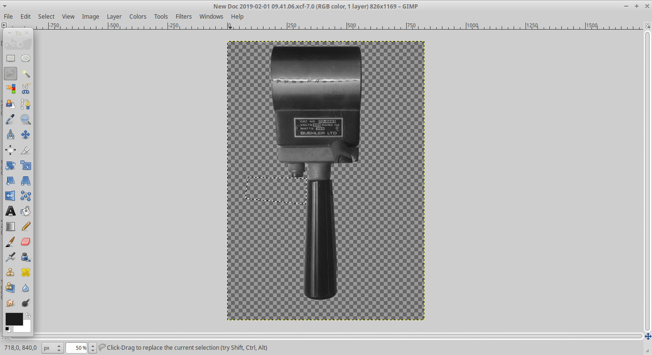Close the toolbox panel
Viewport: 652px width, 355px height.
click(x=27, y=33)
